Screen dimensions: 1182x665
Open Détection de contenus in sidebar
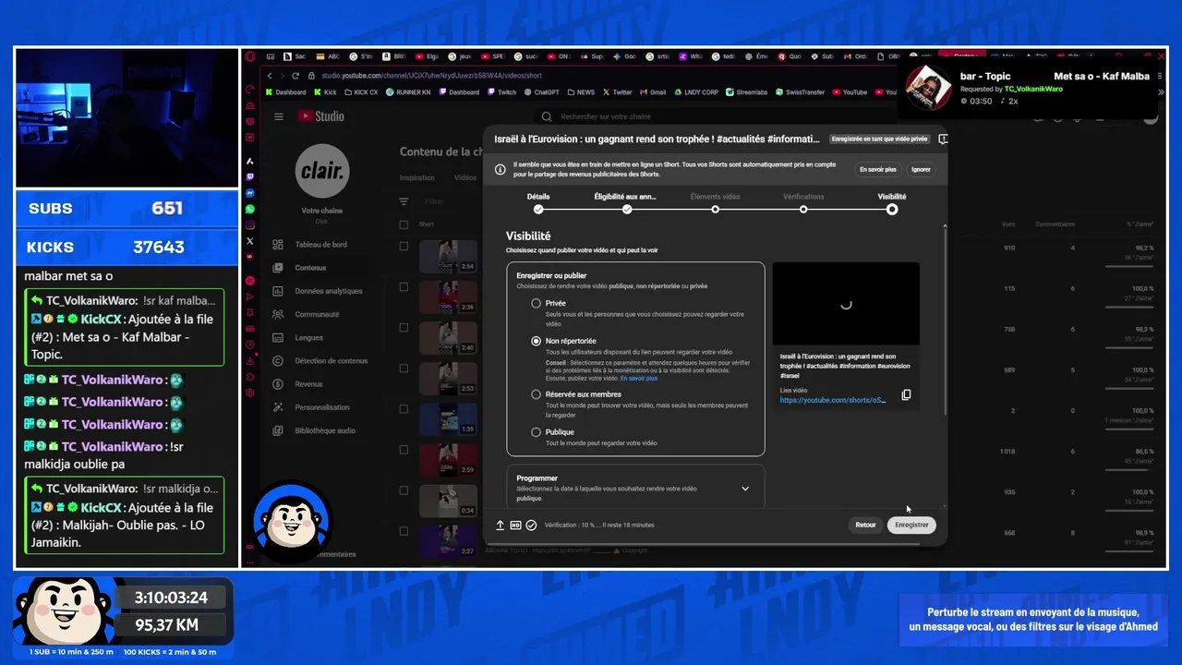coord(332,361)
